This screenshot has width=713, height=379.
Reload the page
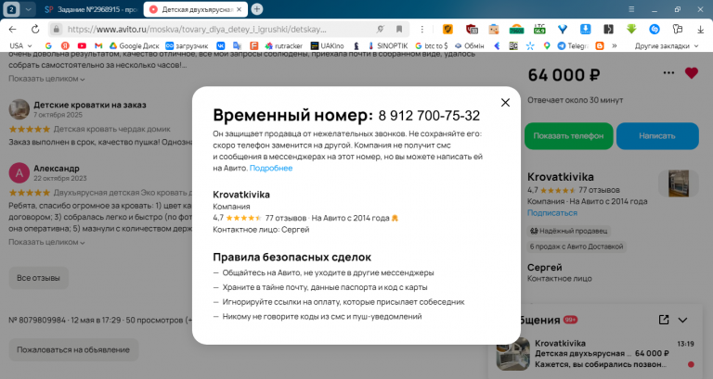pos(35,29)
